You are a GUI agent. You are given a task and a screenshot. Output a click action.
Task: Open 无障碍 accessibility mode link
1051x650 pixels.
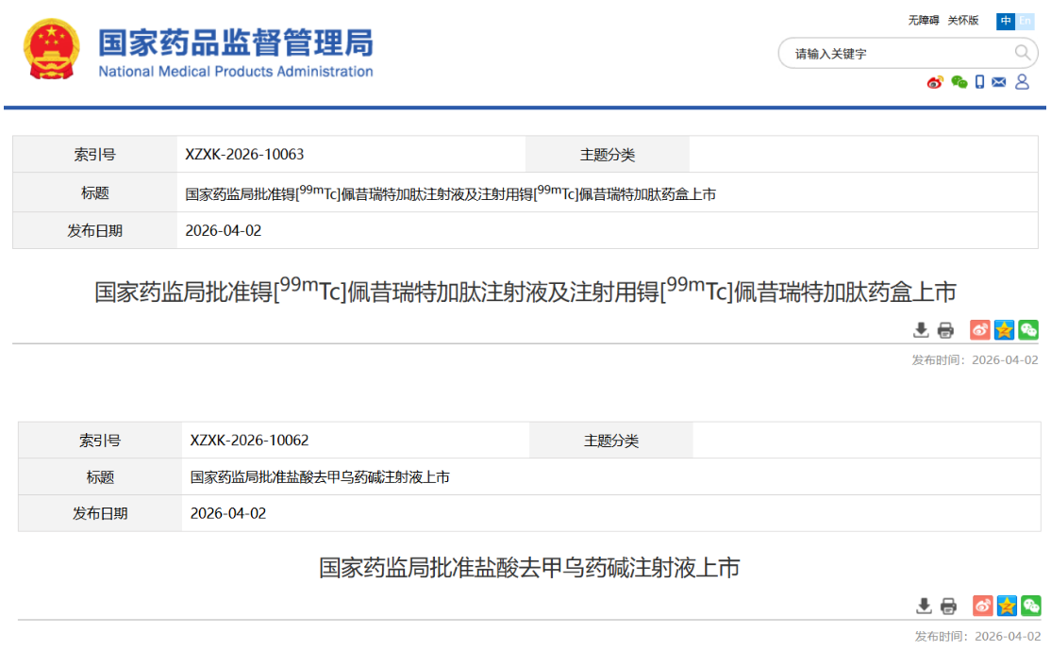[923, 20]
